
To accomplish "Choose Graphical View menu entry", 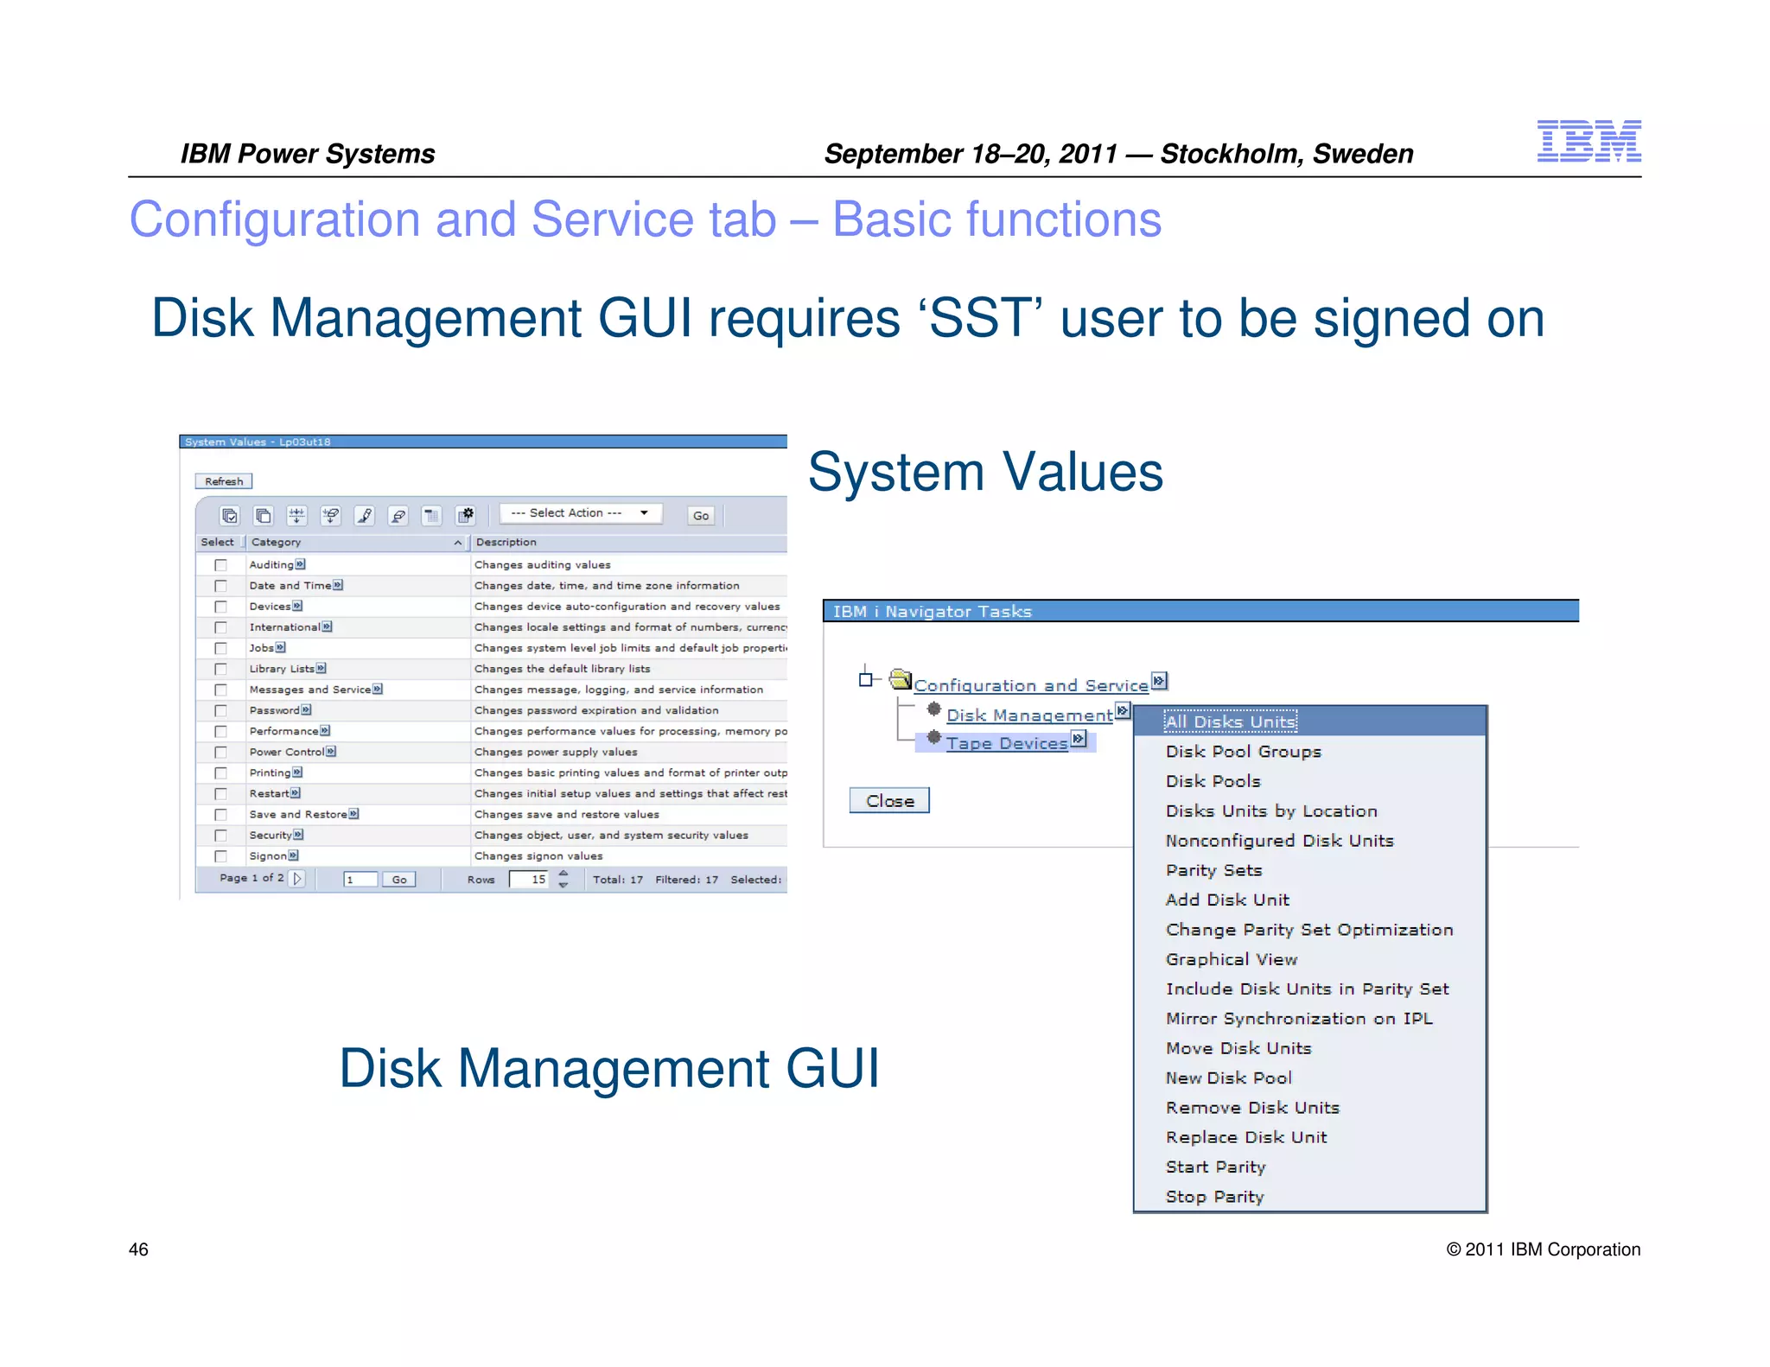I will pos(1309,959).
